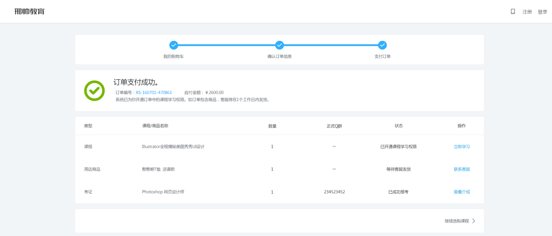Open the 登录 login link
Image resolution: width=552 pixels, height=236 pixels.
542,12
